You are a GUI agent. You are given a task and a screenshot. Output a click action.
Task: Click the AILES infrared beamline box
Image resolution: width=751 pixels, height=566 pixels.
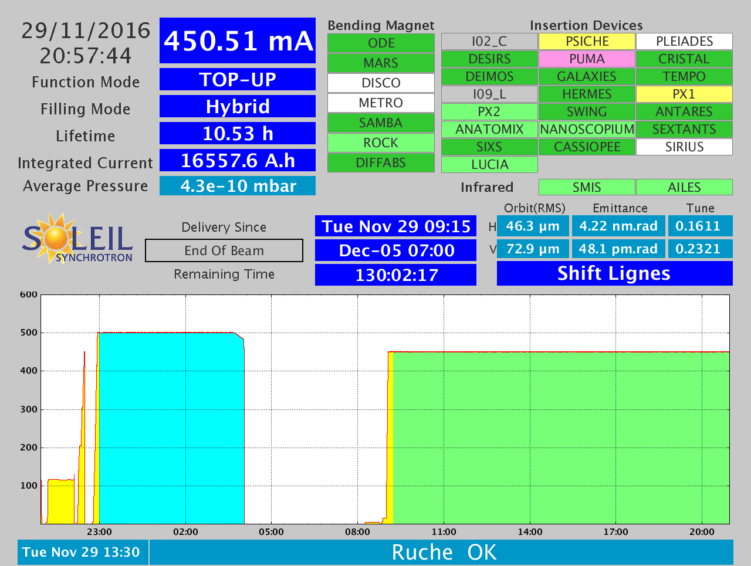pos(684,187)
